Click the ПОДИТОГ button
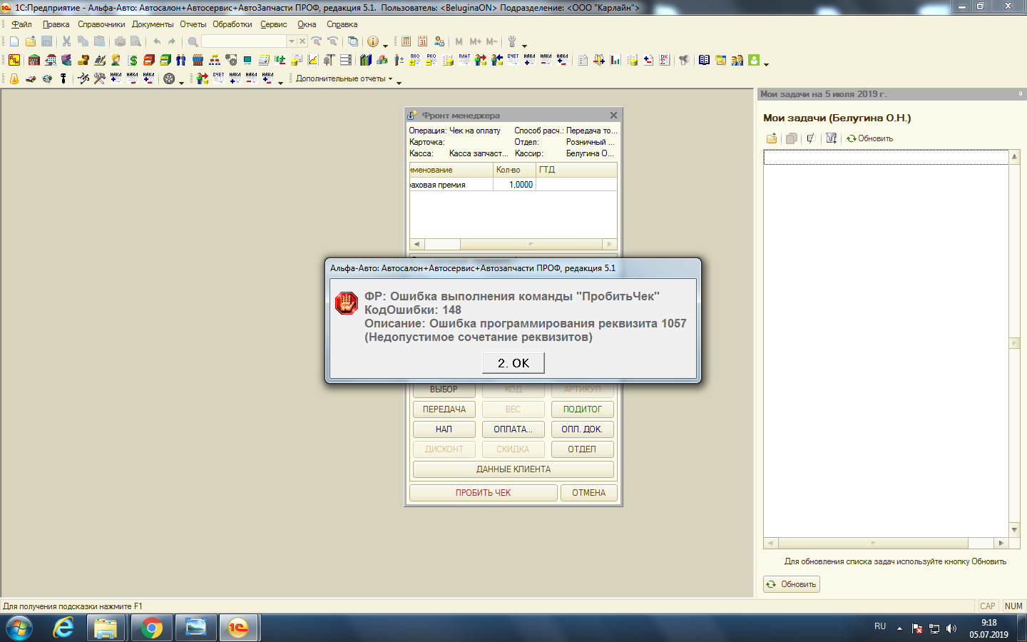The image size is (1027, 642). point(583,409)
